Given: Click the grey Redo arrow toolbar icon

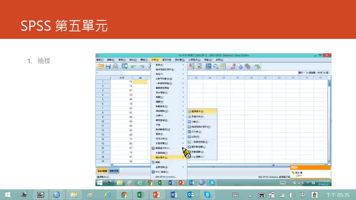Looking at the screenshot, I should pyautogui.click(x=142, y=66).
